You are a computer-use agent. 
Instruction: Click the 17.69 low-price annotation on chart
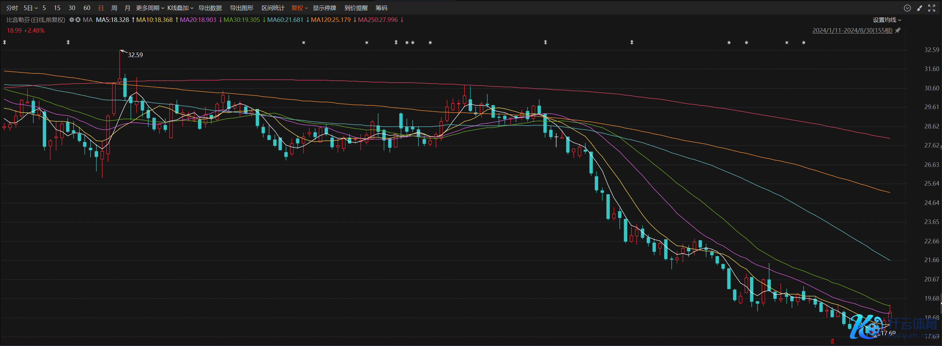click(888, 333)
